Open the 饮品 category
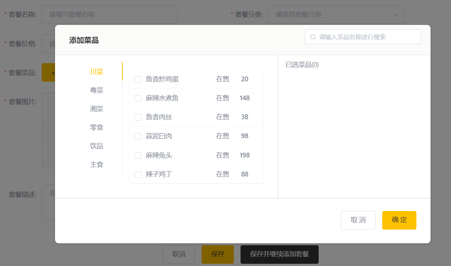The height and width of the screenshot is (266, 451). point(97,146)
